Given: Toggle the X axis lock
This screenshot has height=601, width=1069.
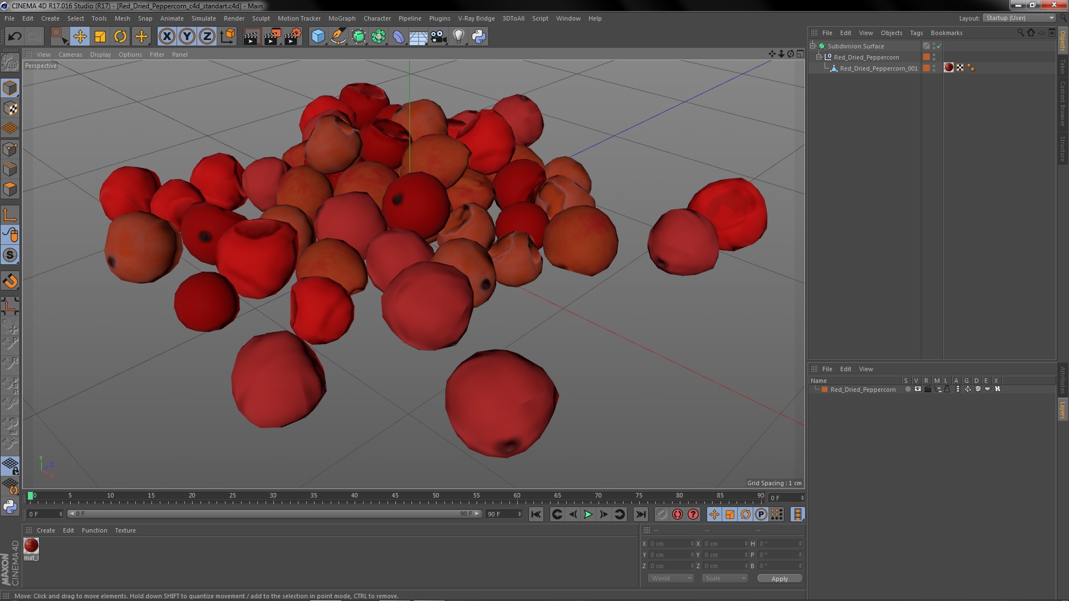Looking at the screenshot, I should (x=166, y=37).
